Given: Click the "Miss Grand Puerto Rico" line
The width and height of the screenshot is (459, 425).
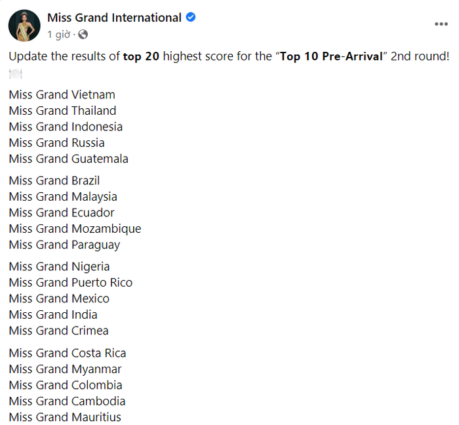Looking at the screenshot, I should [71, 283].
